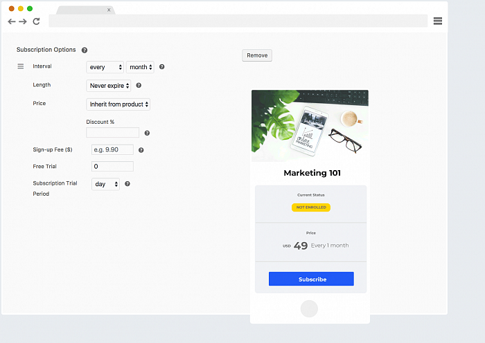Open the 'day' trial period dropdown
Viewport: 485px width, 343px height.
point(105,185)
